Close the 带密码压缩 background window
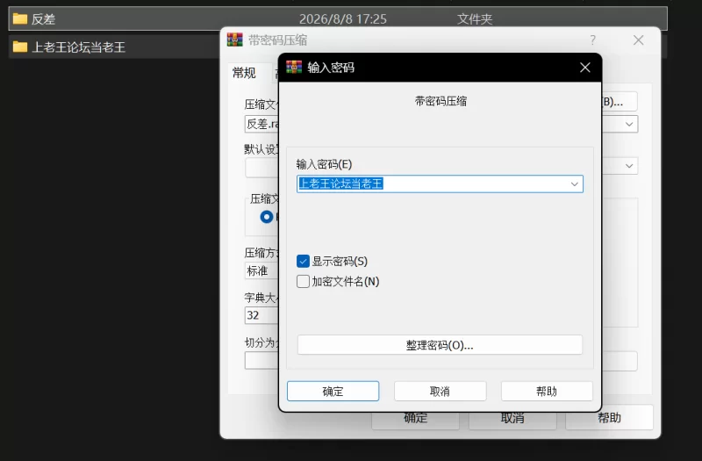Screen dimensions: 702x461 pos(639,40)
